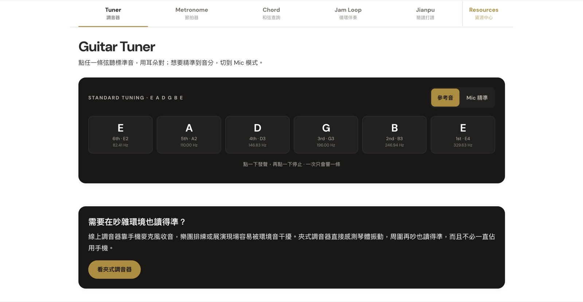Play the 2nd string B3 tone
The height and width of the screenshot is (302, 583).
click(394, 135)
